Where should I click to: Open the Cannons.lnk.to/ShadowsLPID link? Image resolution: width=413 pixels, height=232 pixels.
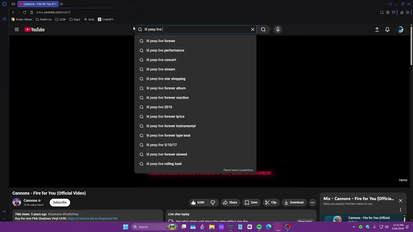pyautogui.click(x=93, y=218)
